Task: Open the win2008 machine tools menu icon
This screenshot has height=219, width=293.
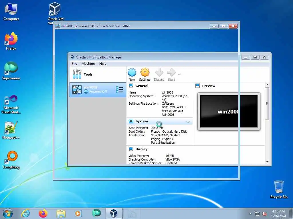Action: (119, 90)
